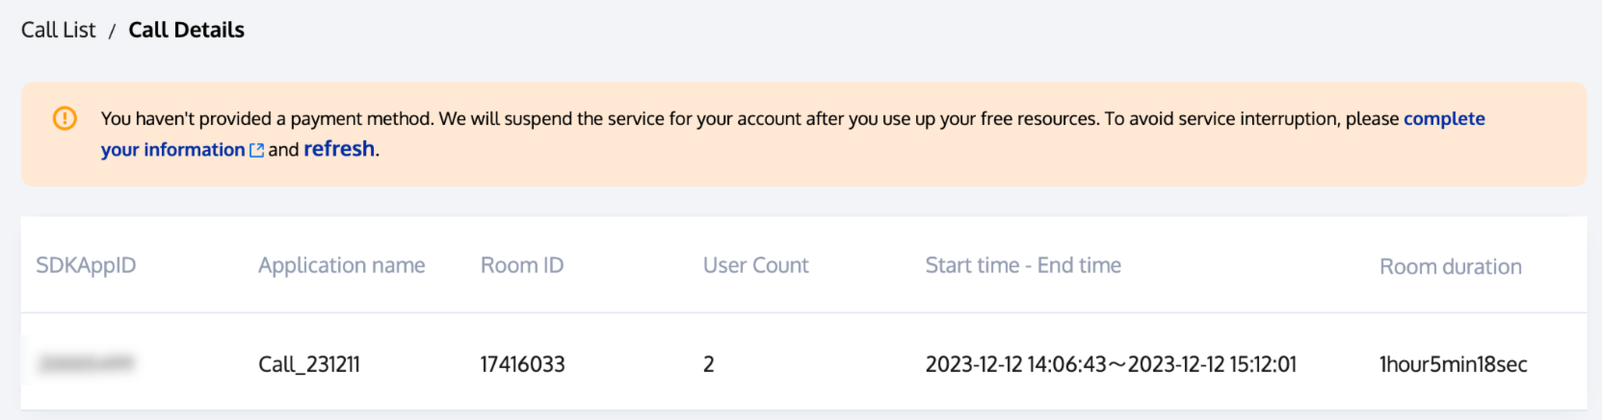Click the Application name column header
Image resolution: width=1602 pixels, height=420 pixels.
341,265
